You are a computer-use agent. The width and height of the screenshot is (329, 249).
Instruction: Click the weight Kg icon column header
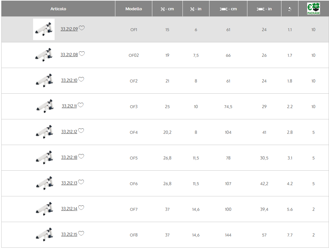click(x=289, y=9)
